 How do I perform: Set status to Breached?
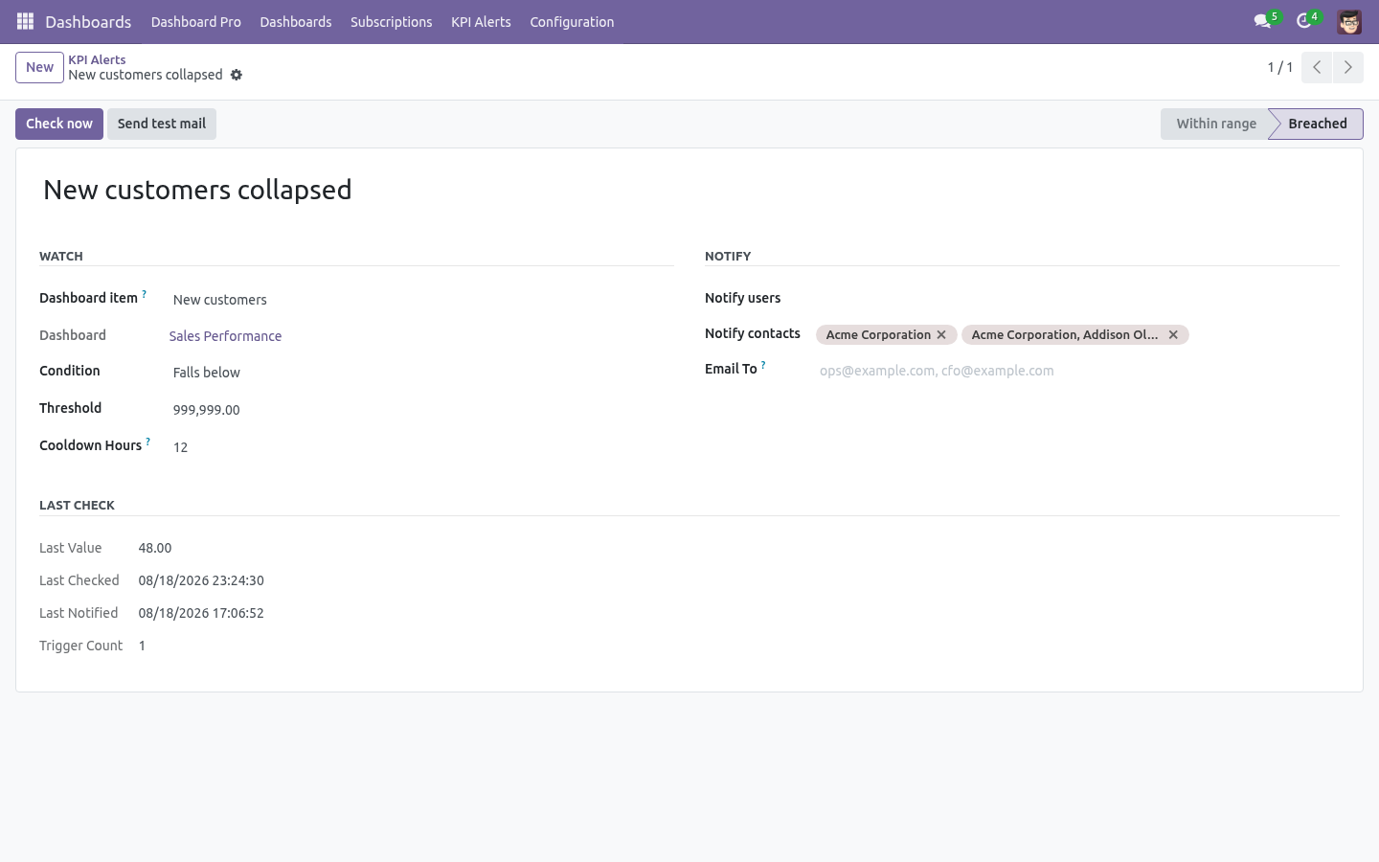click(x=1318, y=124)
